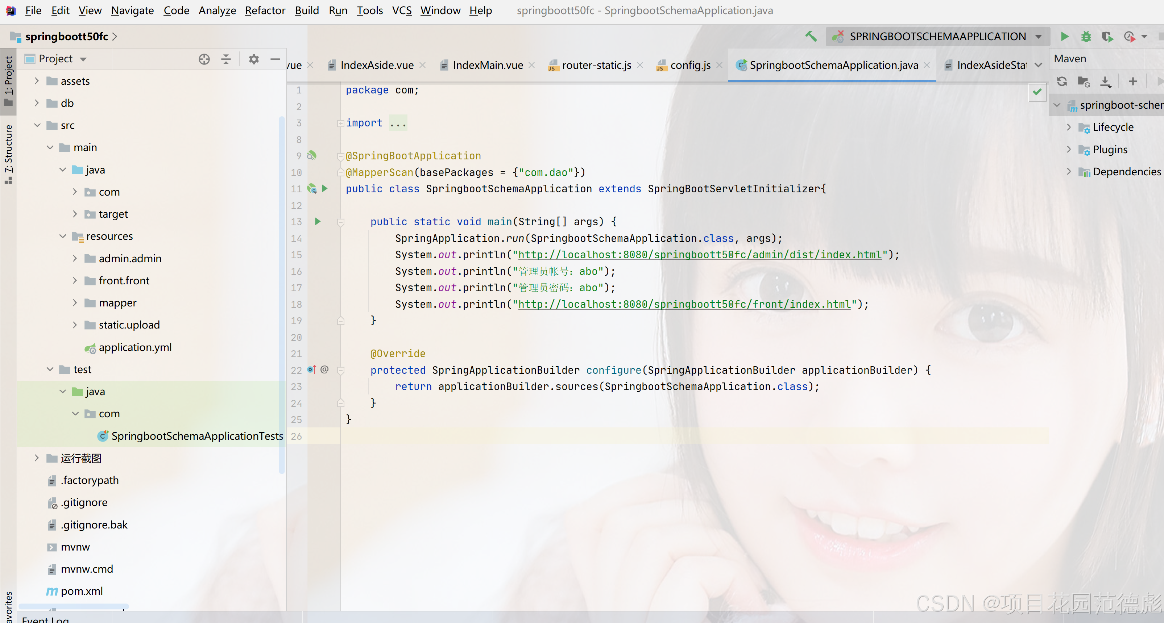Switch to the router-static.js tab
This screenshot has height=623, width=1164.
tap(596, 66)
